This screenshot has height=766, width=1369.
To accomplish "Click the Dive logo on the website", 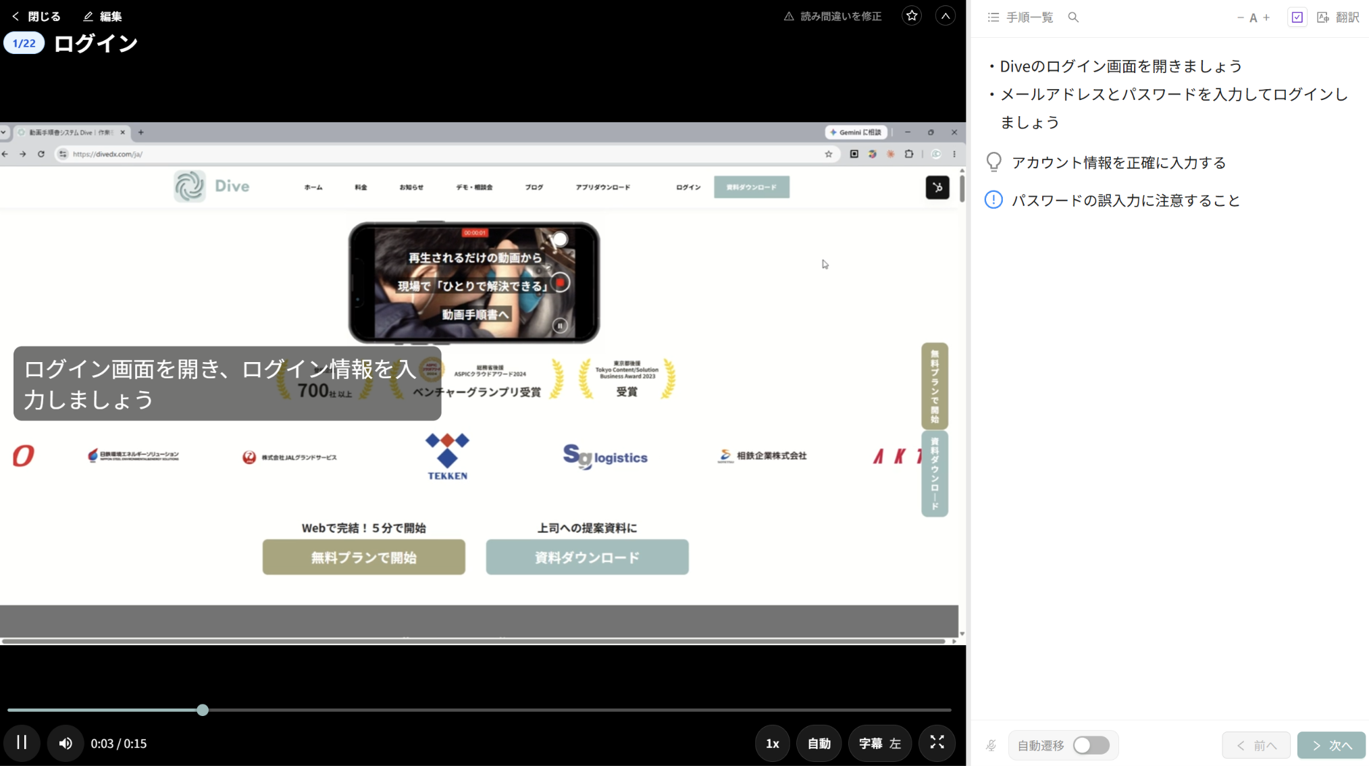I will pyautogui.click(x=211, y=186).
